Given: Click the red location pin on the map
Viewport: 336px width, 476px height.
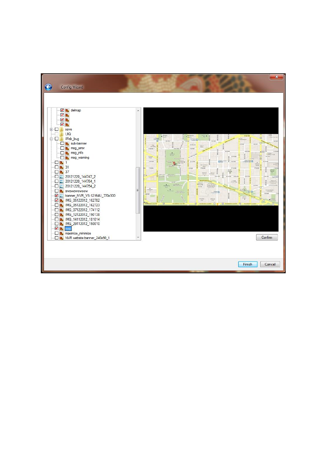Looking at the screenshot, I should tap(174, 163).
